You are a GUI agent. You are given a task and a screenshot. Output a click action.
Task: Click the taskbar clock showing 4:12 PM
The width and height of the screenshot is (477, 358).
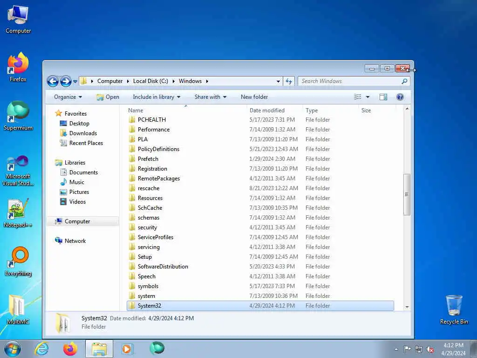[453, 349]
